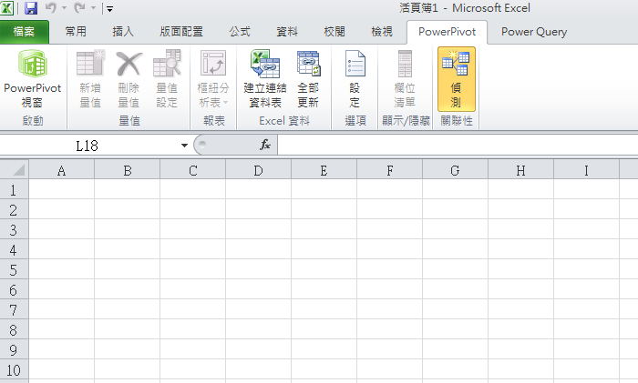Click the Redo arrow icon

click(80, 7)
